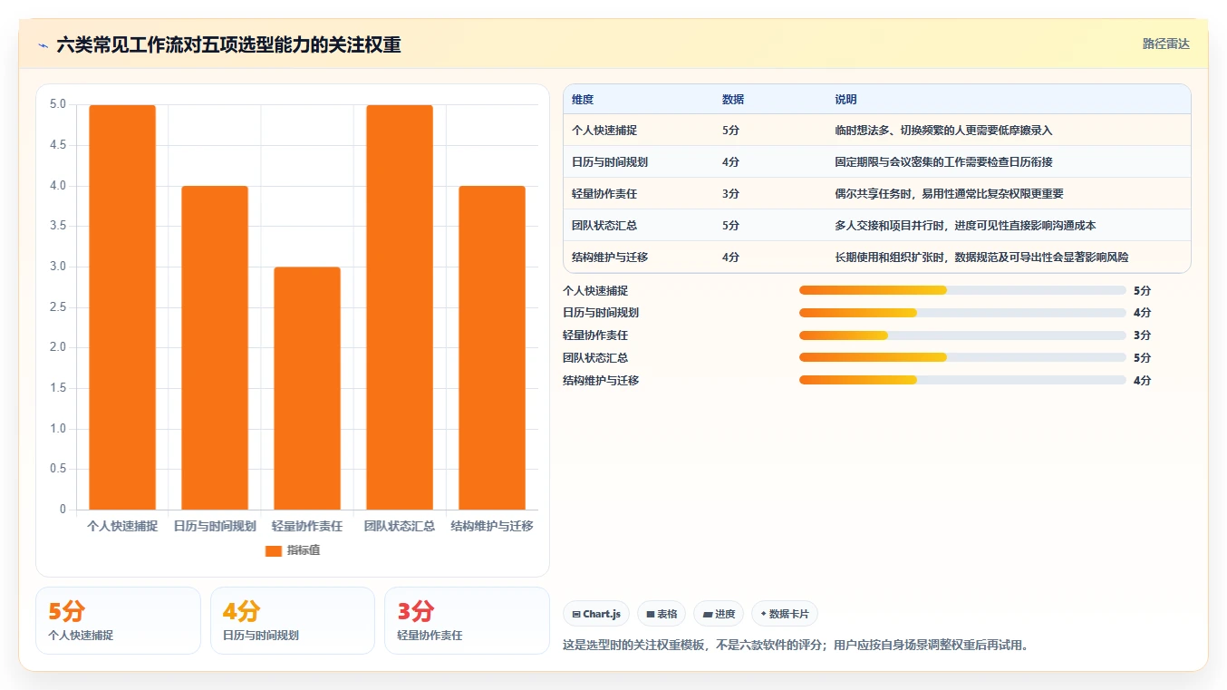
Task: Click the 5.0 tick on the y-axis
Action: (x=57, y=104)
